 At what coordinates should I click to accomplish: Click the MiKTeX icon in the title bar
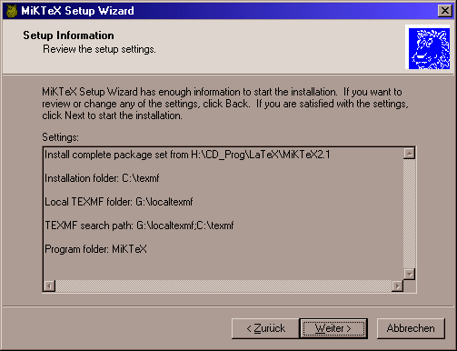point(12,11)
